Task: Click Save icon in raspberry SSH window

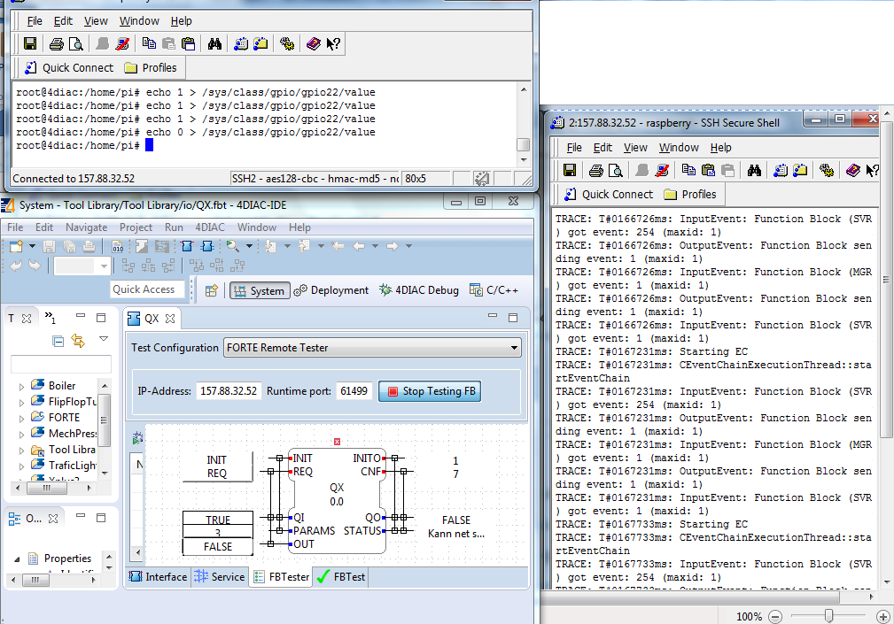Action: (x=570, y=170)
